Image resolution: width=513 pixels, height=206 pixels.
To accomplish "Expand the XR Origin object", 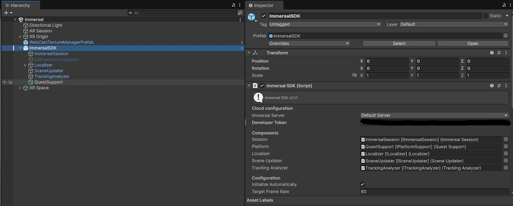I will coord(20,37).
